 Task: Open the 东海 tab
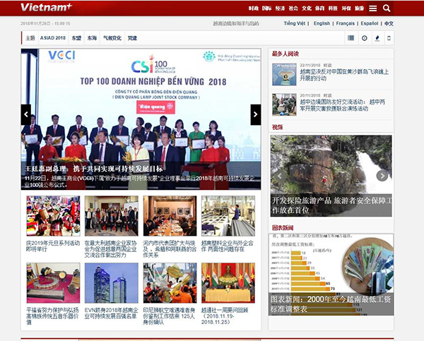(x=92, y=37)
